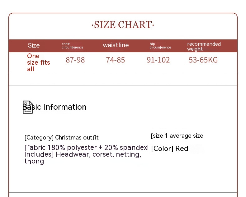Click the size 1 average size text
The image size is (246, 197).
[x=177, y=136]
